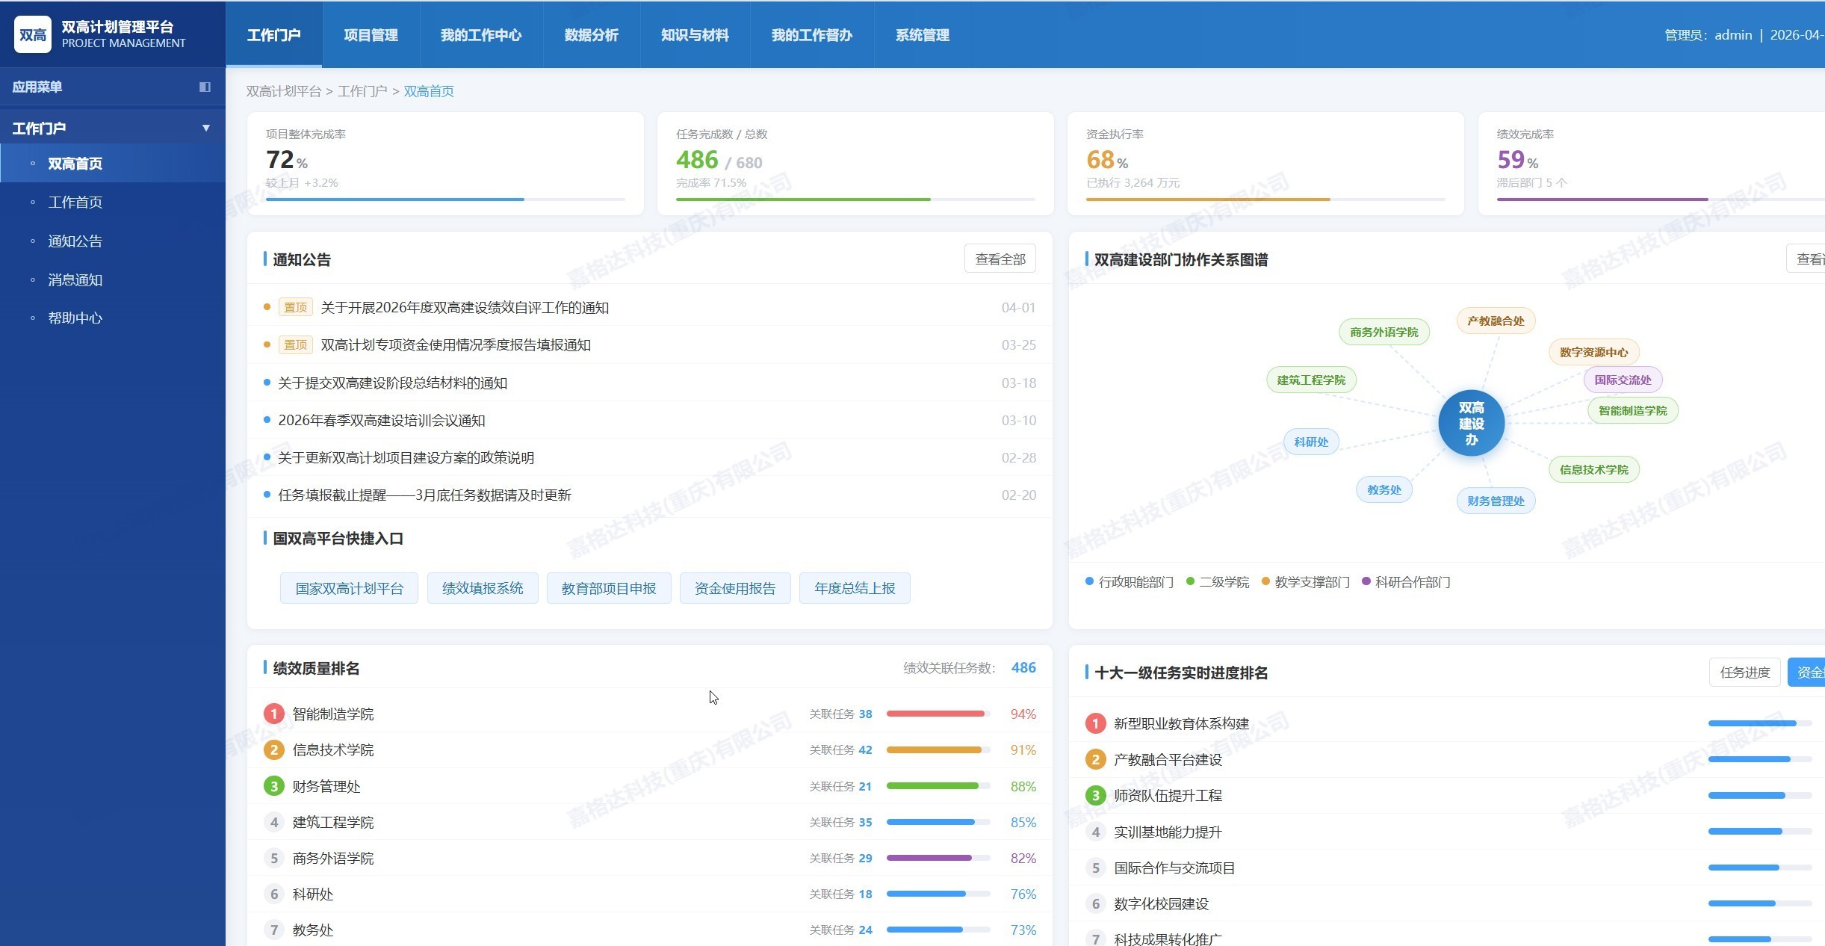Click the central 双高建设办 node
The image size is (1825, 946).
[x=1470, y=423]
